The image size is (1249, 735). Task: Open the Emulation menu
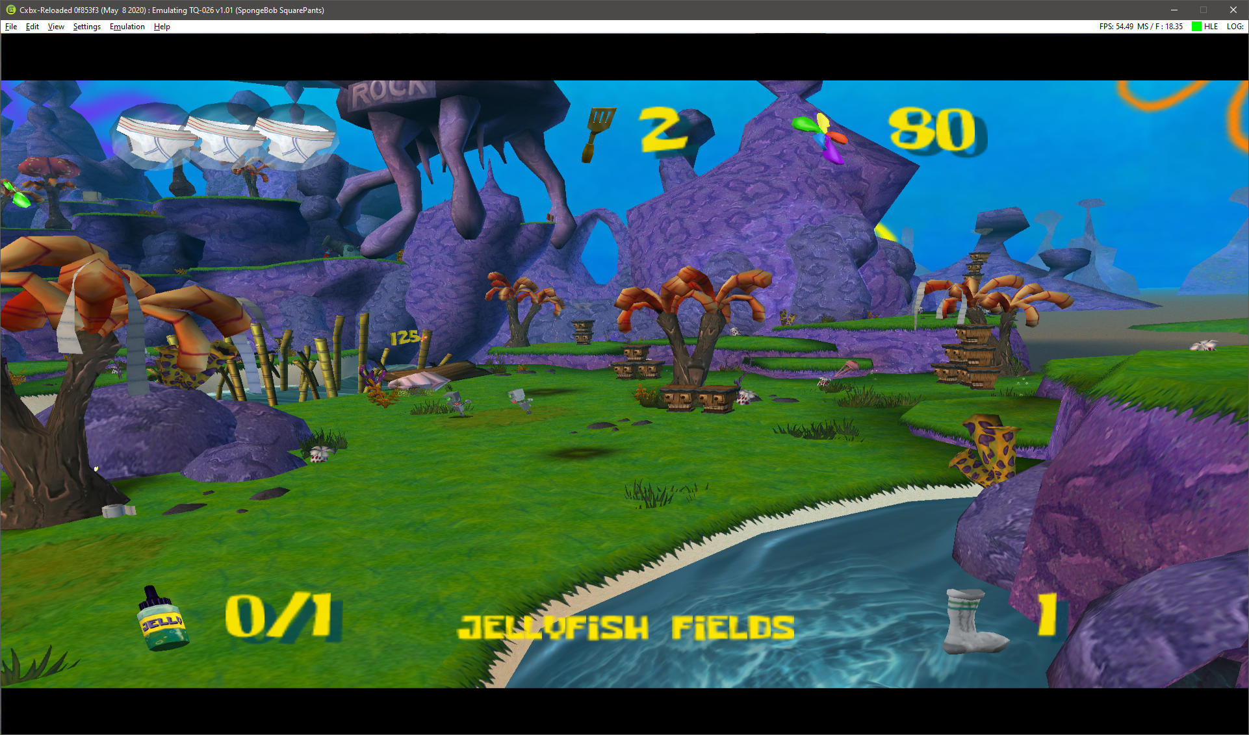[127, 27]
